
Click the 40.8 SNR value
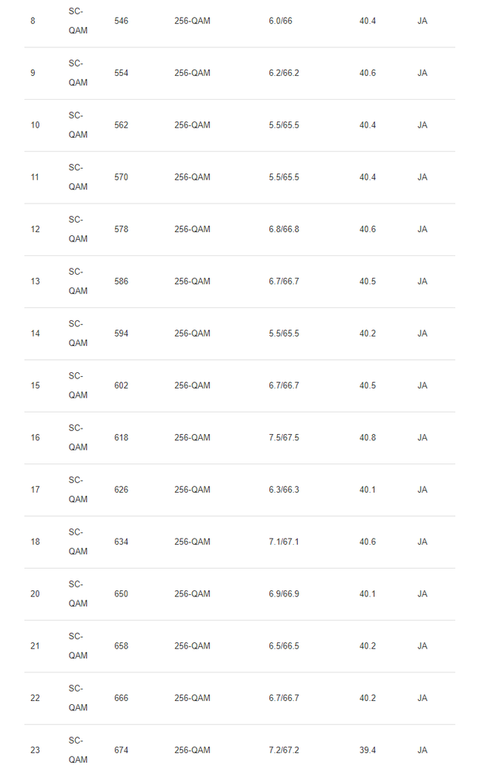click(368, 437)
